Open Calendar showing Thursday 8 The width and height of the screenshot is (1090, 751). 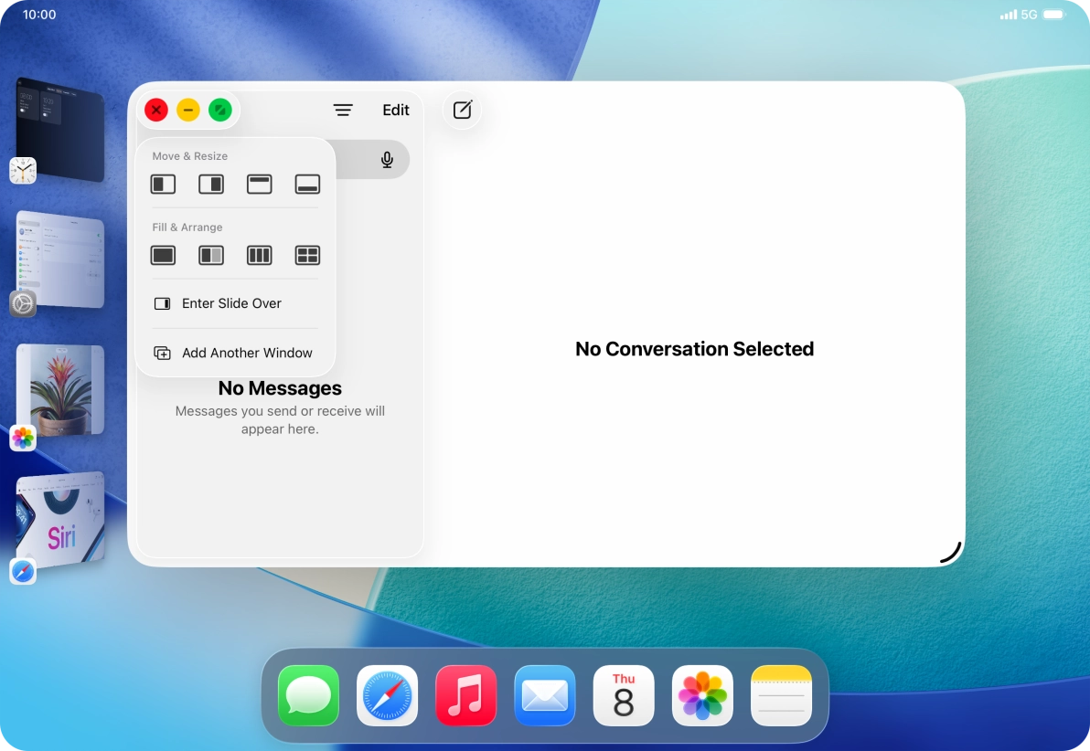(624, 695)
